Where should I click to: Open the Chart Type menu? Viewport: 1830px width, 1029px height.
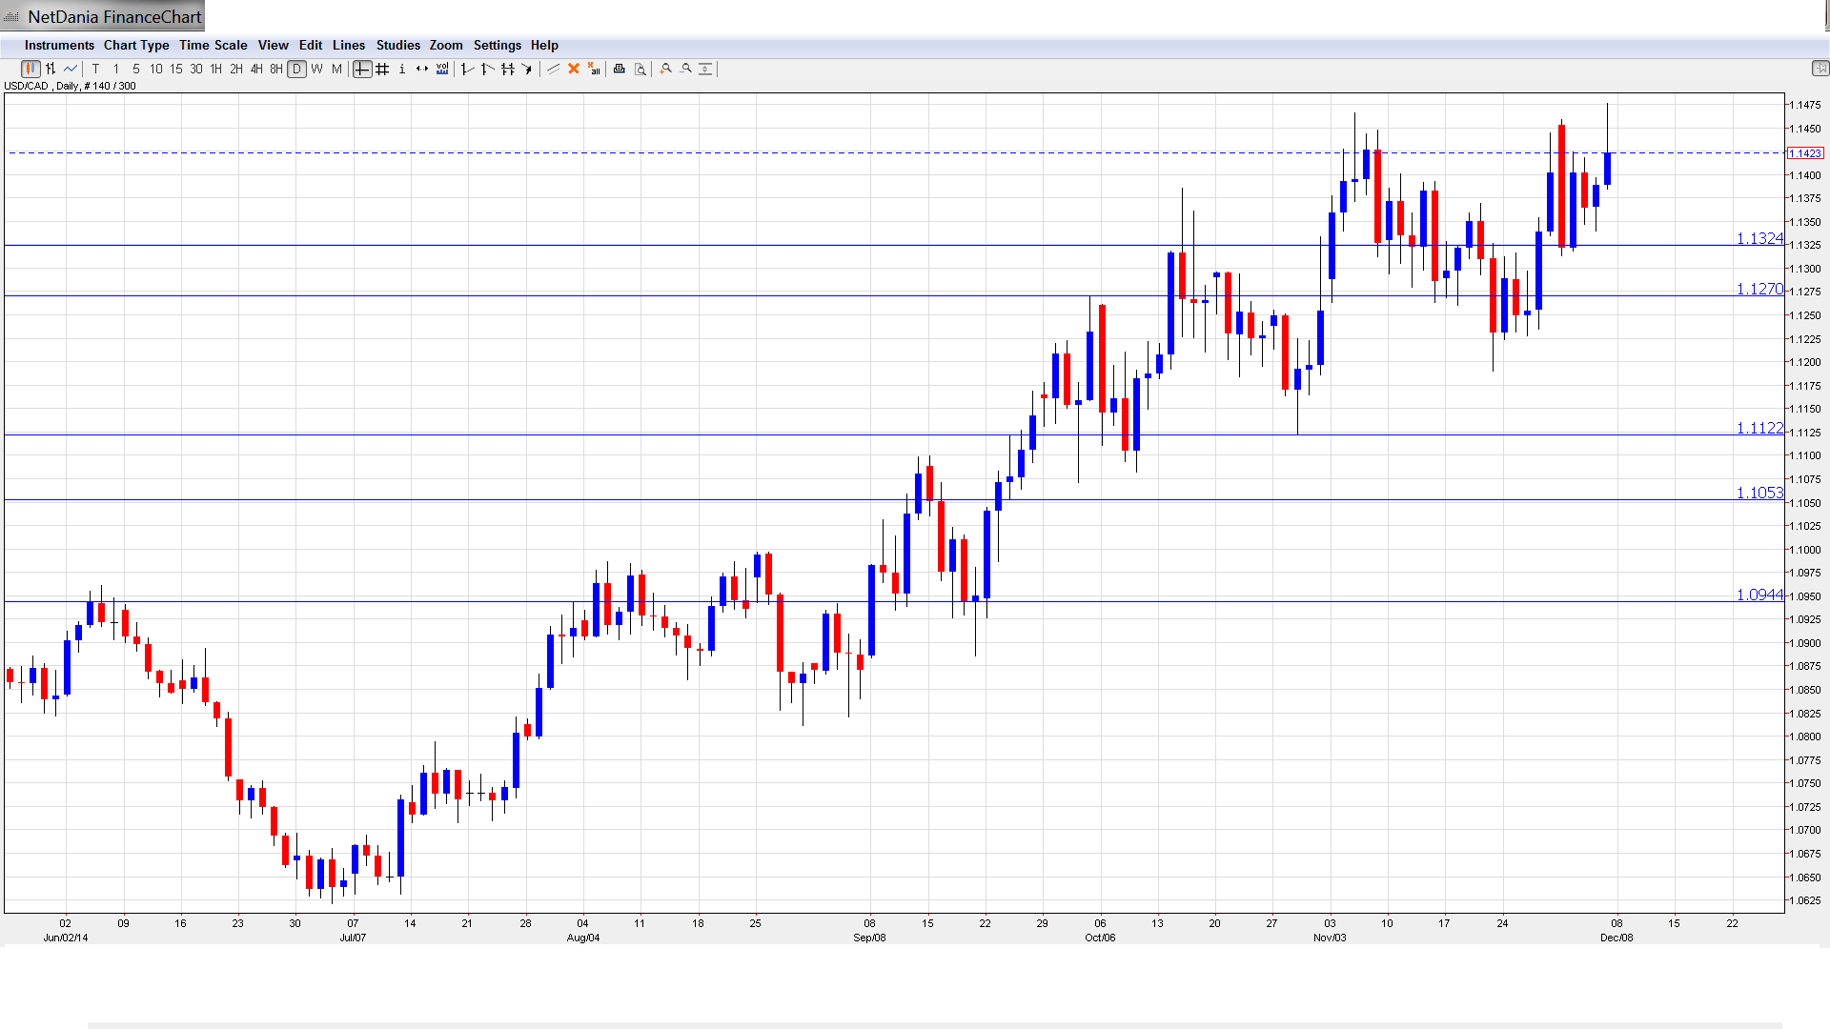136,45
